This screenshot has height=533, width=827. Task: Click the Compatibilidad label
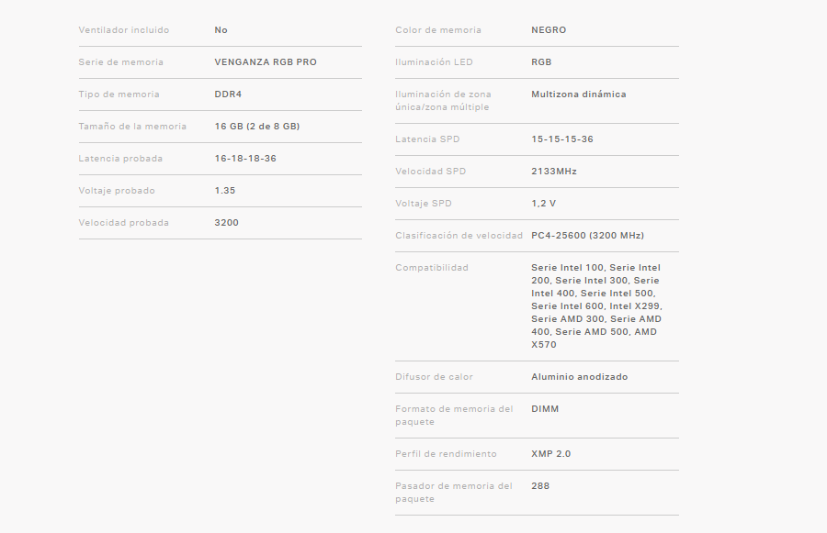431,268
